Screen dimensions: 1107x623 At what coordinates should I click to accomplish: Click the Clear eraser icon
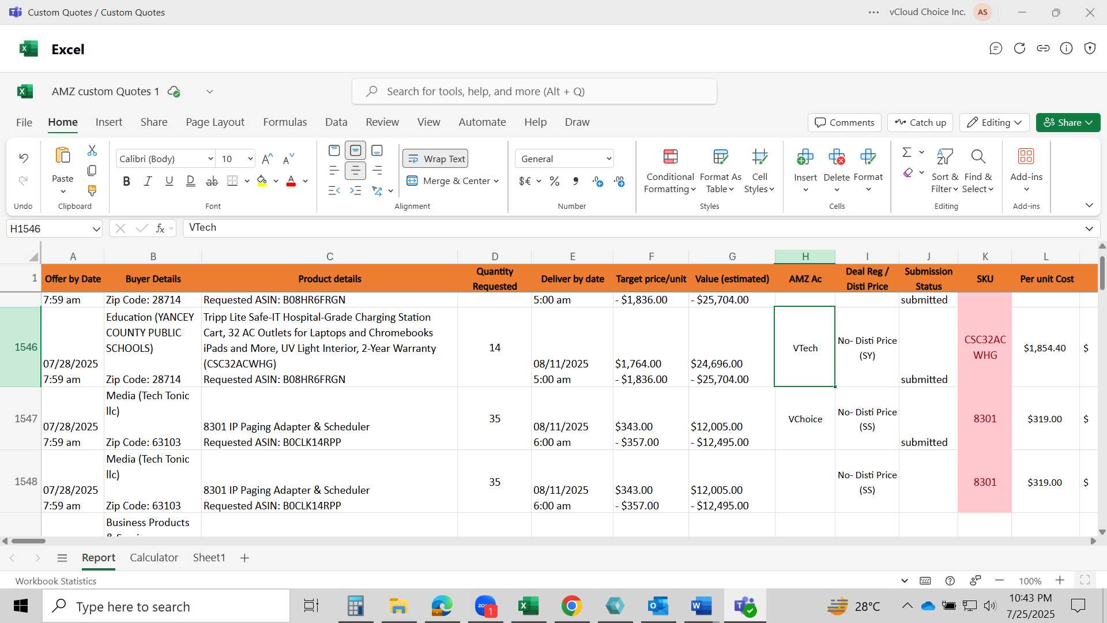[908, 172]
